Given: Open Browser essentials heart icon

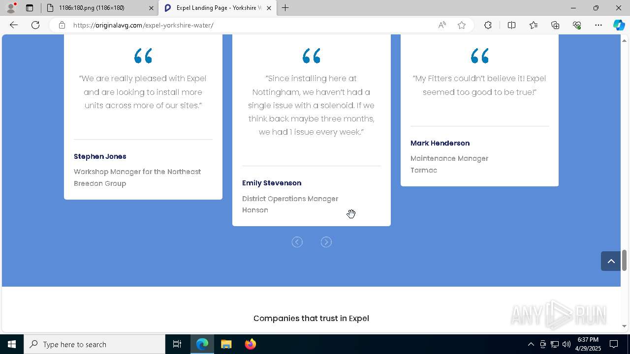Looking at the screenshot, I should coord(577,25).
